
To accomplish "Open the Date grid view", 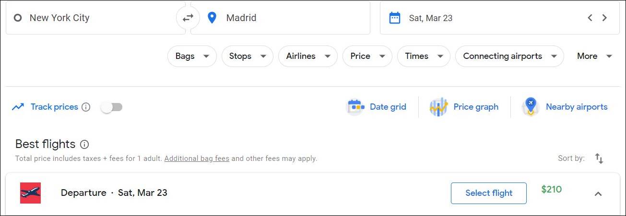I will click(377, 107).
